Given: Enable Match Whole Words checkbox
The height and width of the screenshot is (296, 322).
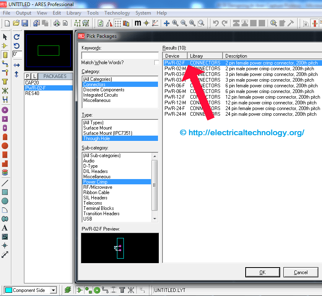Looking at the screenshot, I should [x=156, y=63].
